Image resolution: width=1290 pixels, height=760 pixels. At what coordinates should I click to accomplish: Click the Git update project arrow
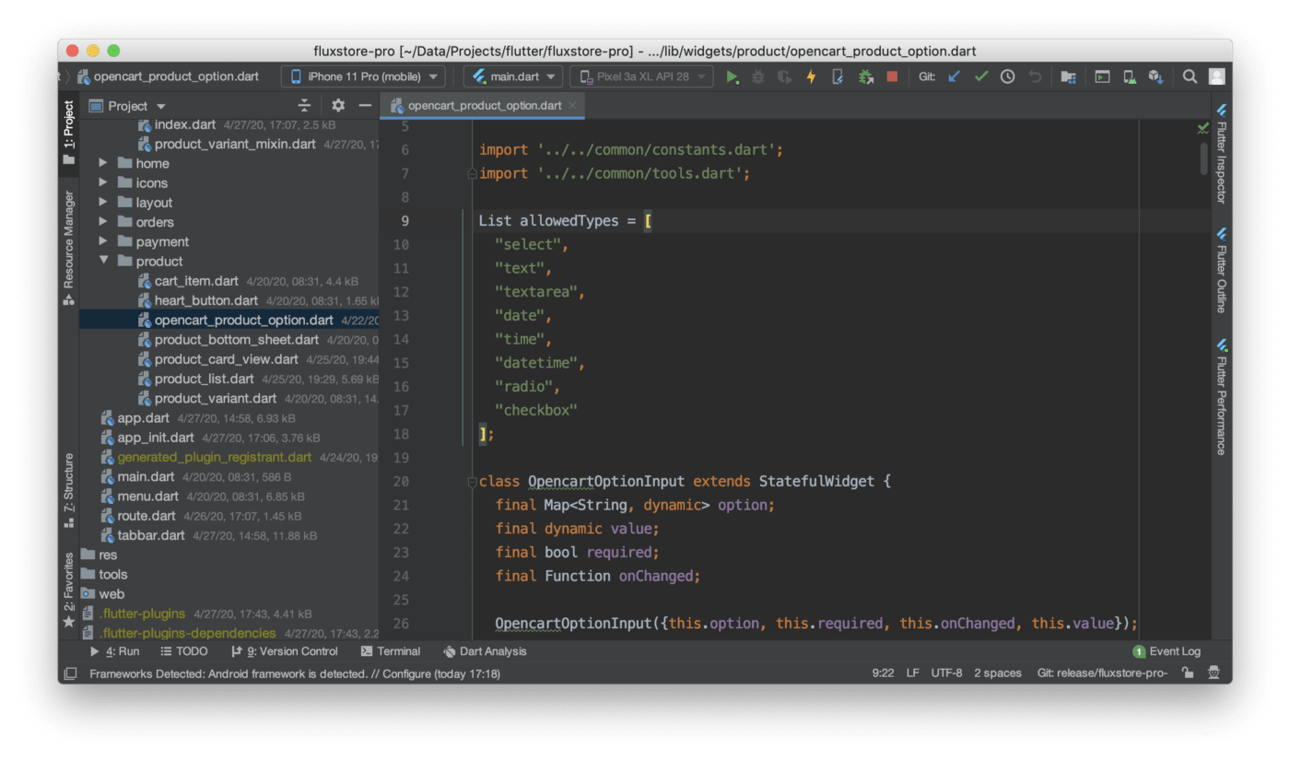click(955, 76)
